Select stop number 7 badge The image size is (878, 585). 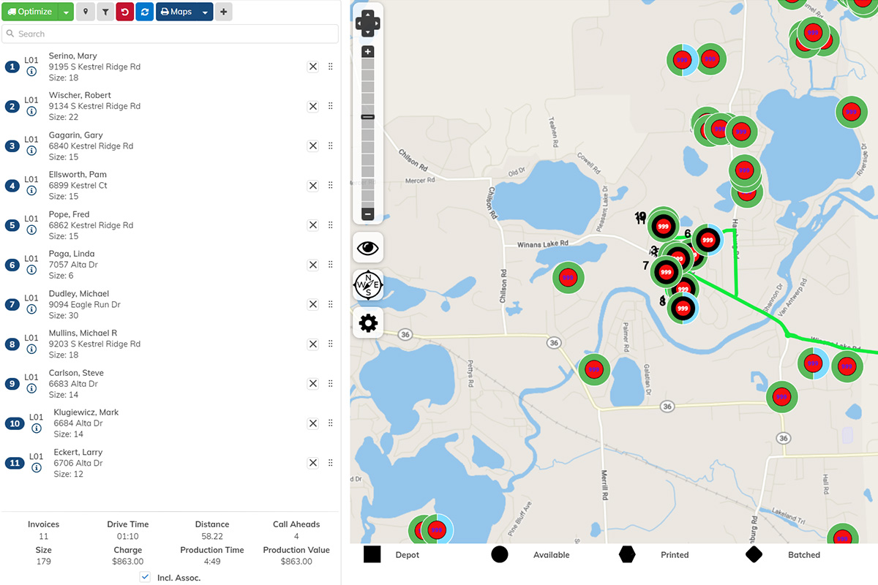(x=12, y=304)
